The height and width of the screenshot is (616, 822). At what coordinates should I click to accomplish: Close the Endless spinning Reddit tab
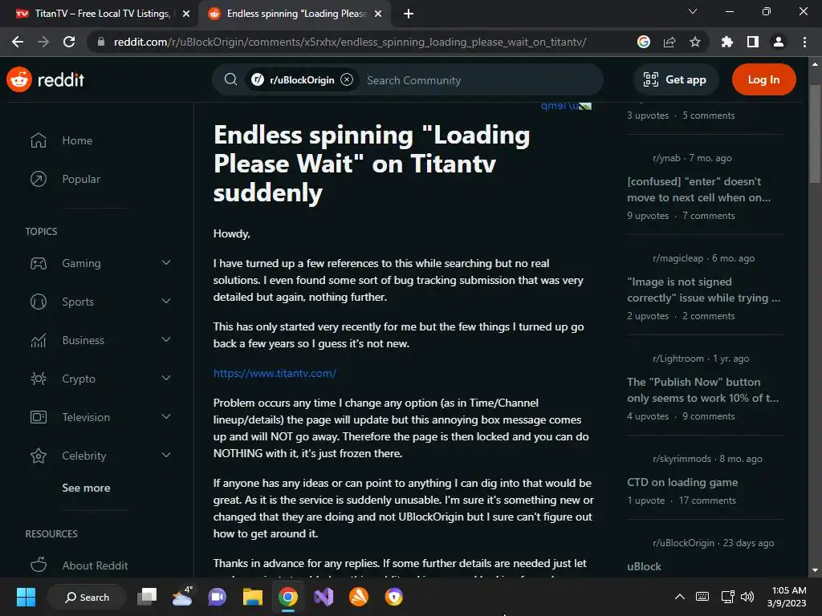[x=378, y=14]
